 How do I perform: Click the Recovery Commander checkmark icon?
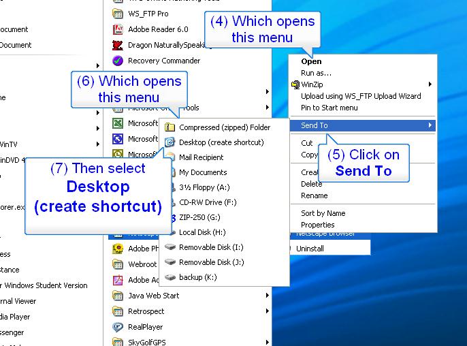tap(118, 61)
